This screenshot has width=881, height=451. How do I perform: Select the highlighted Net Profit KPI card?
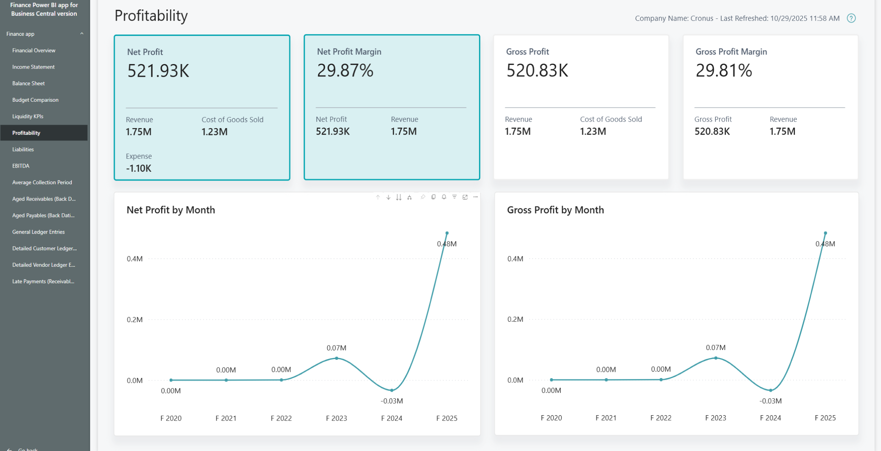tap(202, 108)
